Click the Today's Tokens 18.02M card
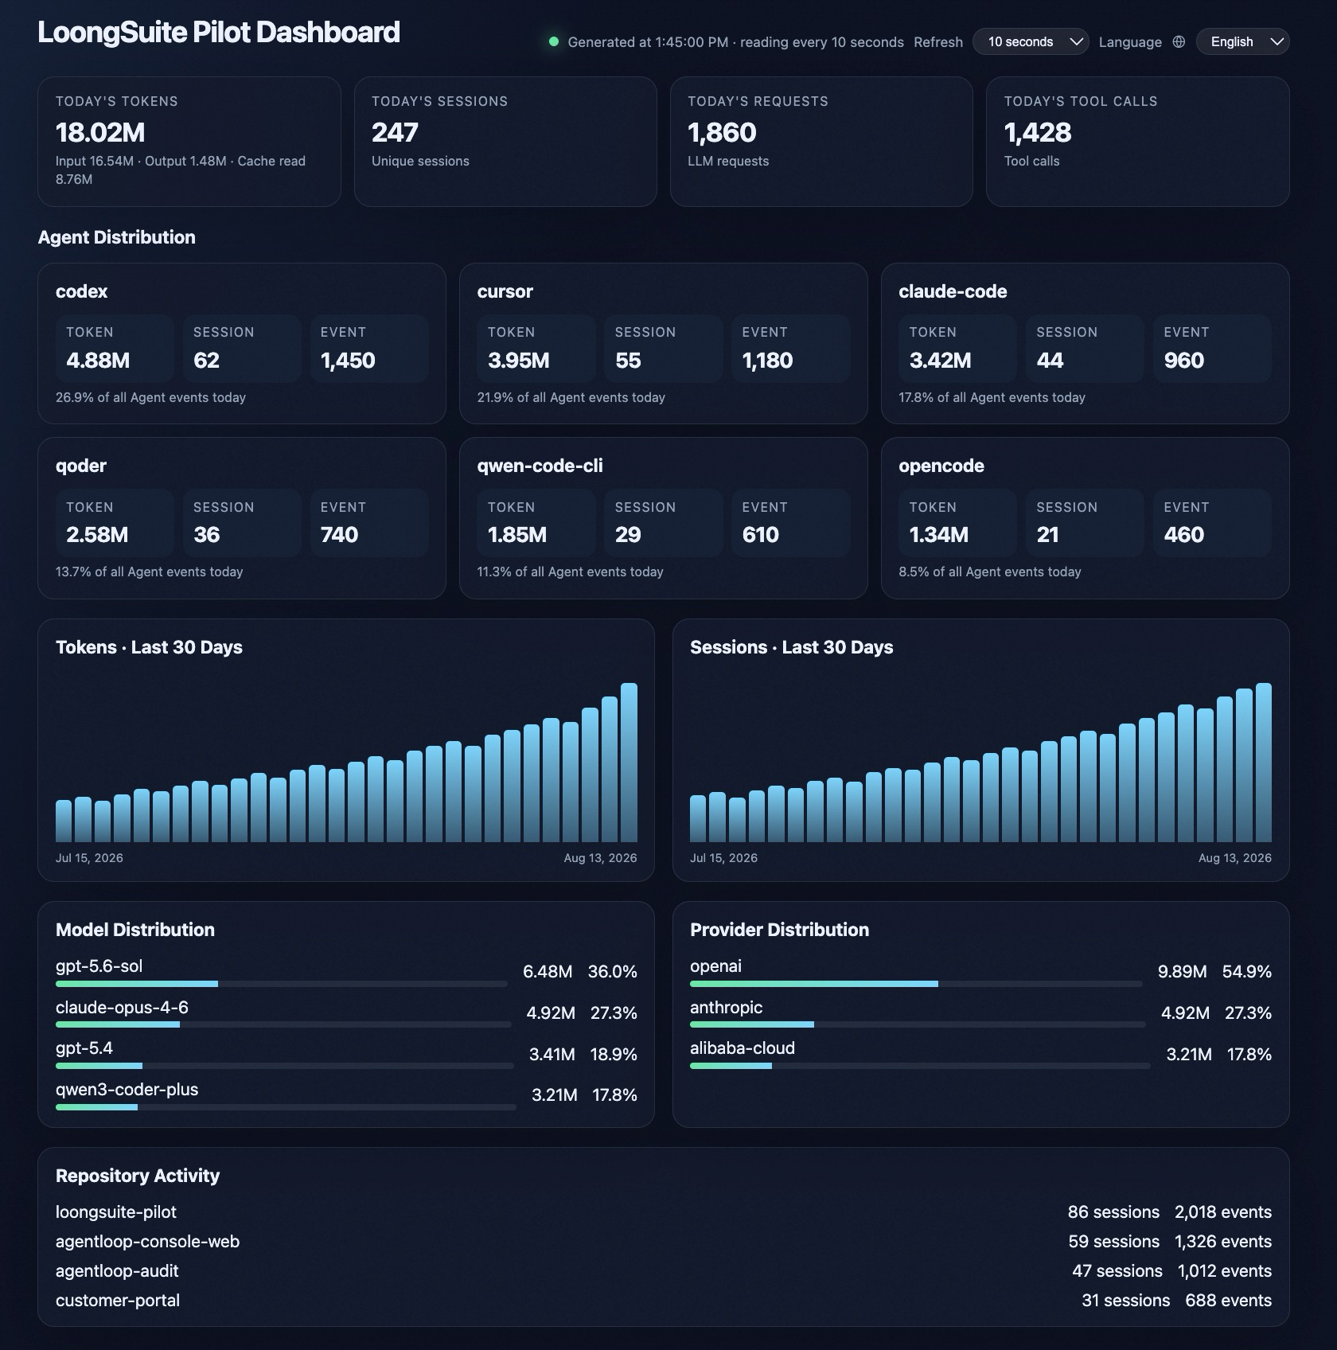 point(189,142)
